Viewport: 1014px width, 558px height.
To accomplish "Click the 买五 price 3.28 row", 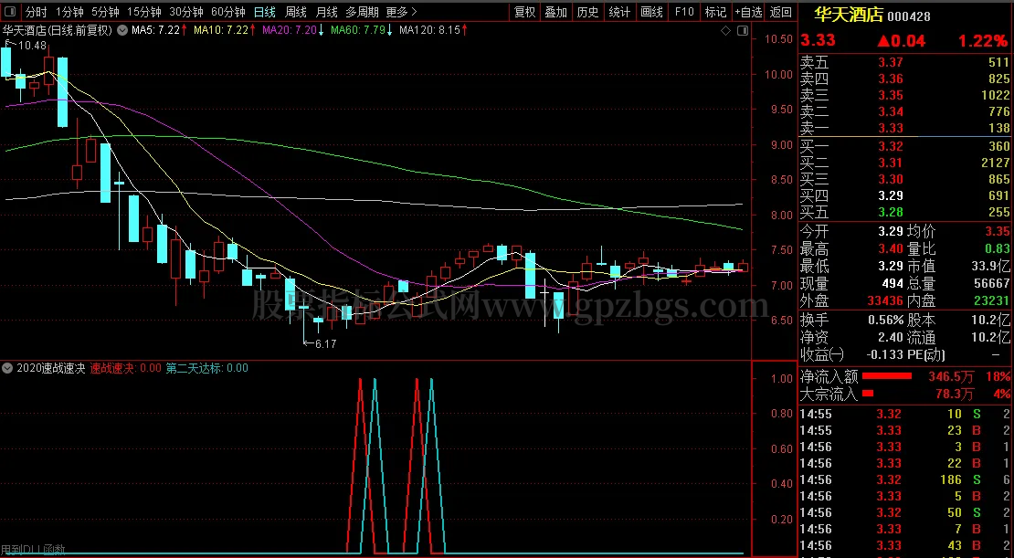I will (905, 212).
